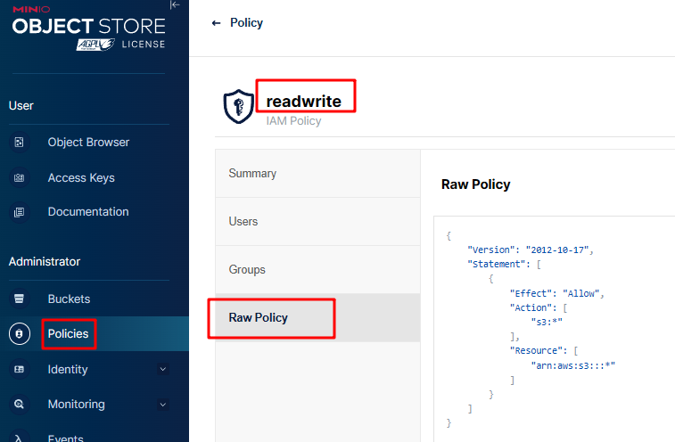Screen dimensions: 675x442
Task: Click the shield key icon beside readwrite
Action: tap(238, 106)
